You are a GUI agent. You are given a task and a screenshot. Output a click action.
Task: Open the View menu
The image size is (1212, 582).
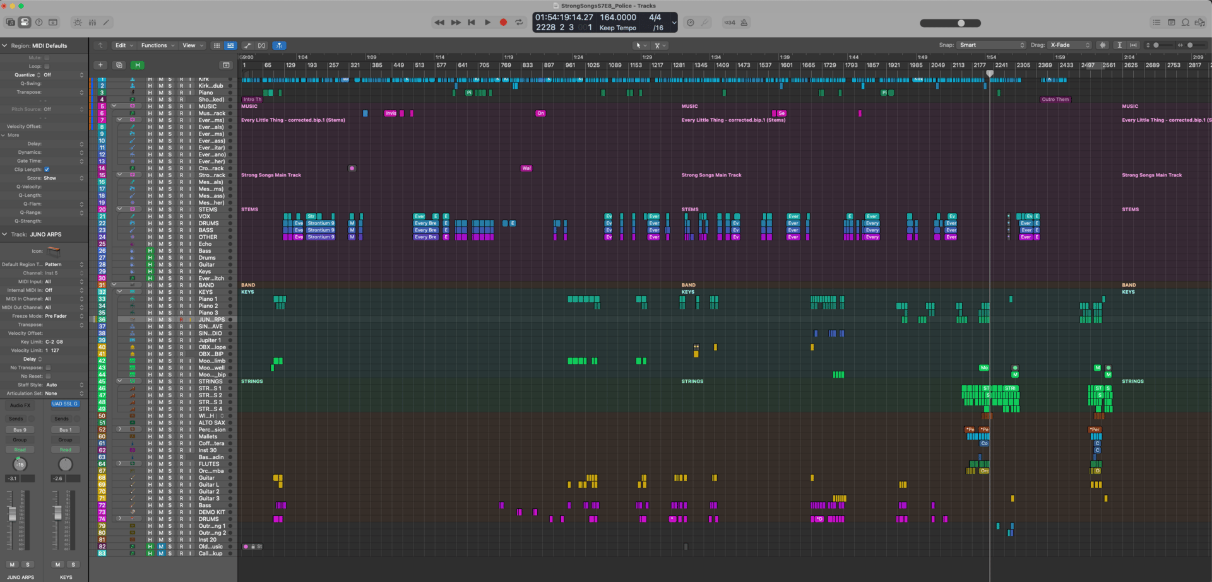(x=193, y=45)
